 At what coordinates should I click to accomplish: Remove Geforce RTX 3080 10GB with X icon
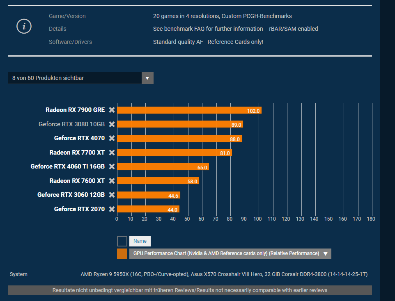(112, 124)
